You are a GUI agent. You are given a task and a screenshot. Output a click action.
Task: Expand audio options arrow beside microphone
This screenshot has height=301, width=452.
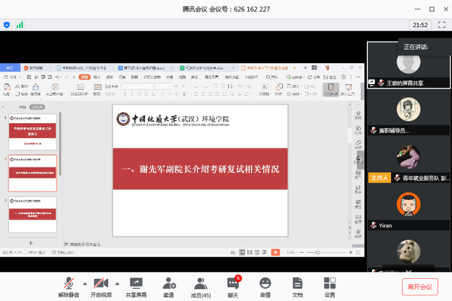tap(85, 283)
